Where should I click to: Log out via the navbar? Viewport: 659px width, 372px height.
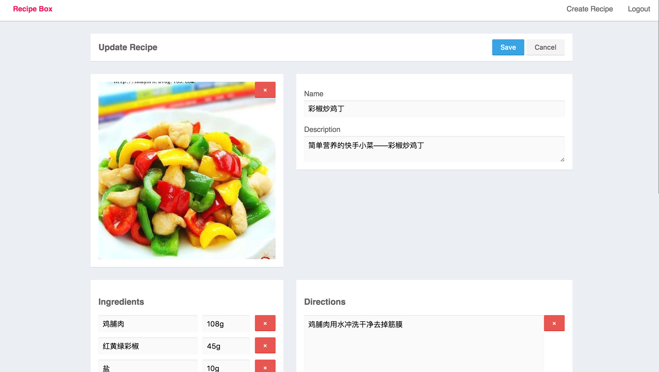pyautogui.click(x=639, y=9)
